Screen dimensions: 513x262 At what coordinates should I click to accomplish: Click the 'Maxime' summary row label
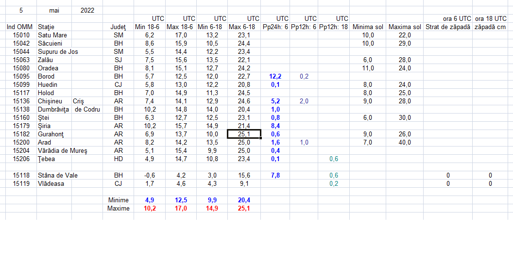(118, 209)
